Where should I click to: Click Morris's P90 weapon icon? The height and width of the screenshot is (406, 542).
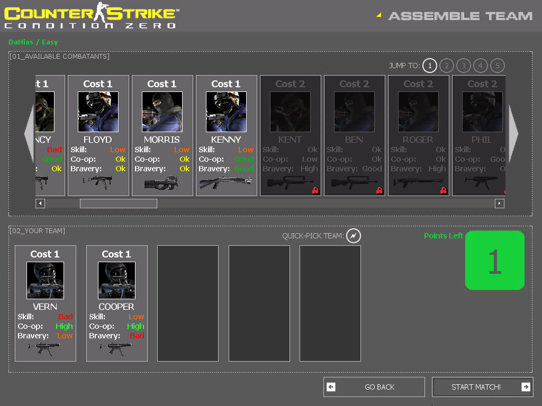click(162, 182)
